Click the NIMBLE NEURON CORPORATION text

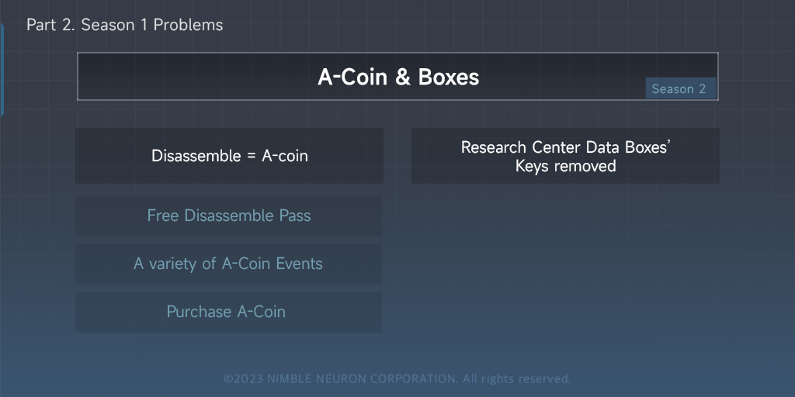point(362,379)
